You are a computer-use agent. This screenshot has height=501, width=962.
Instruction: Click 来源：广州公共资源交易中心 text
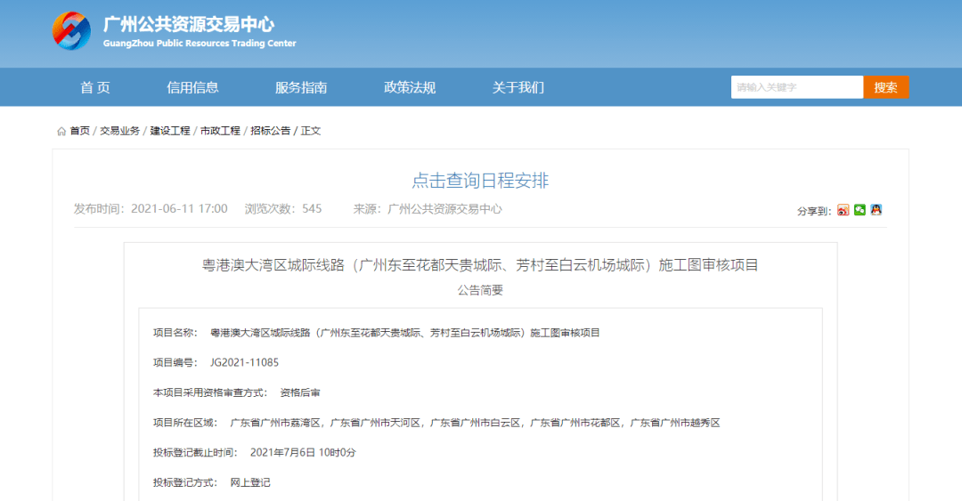click(428, 209)
